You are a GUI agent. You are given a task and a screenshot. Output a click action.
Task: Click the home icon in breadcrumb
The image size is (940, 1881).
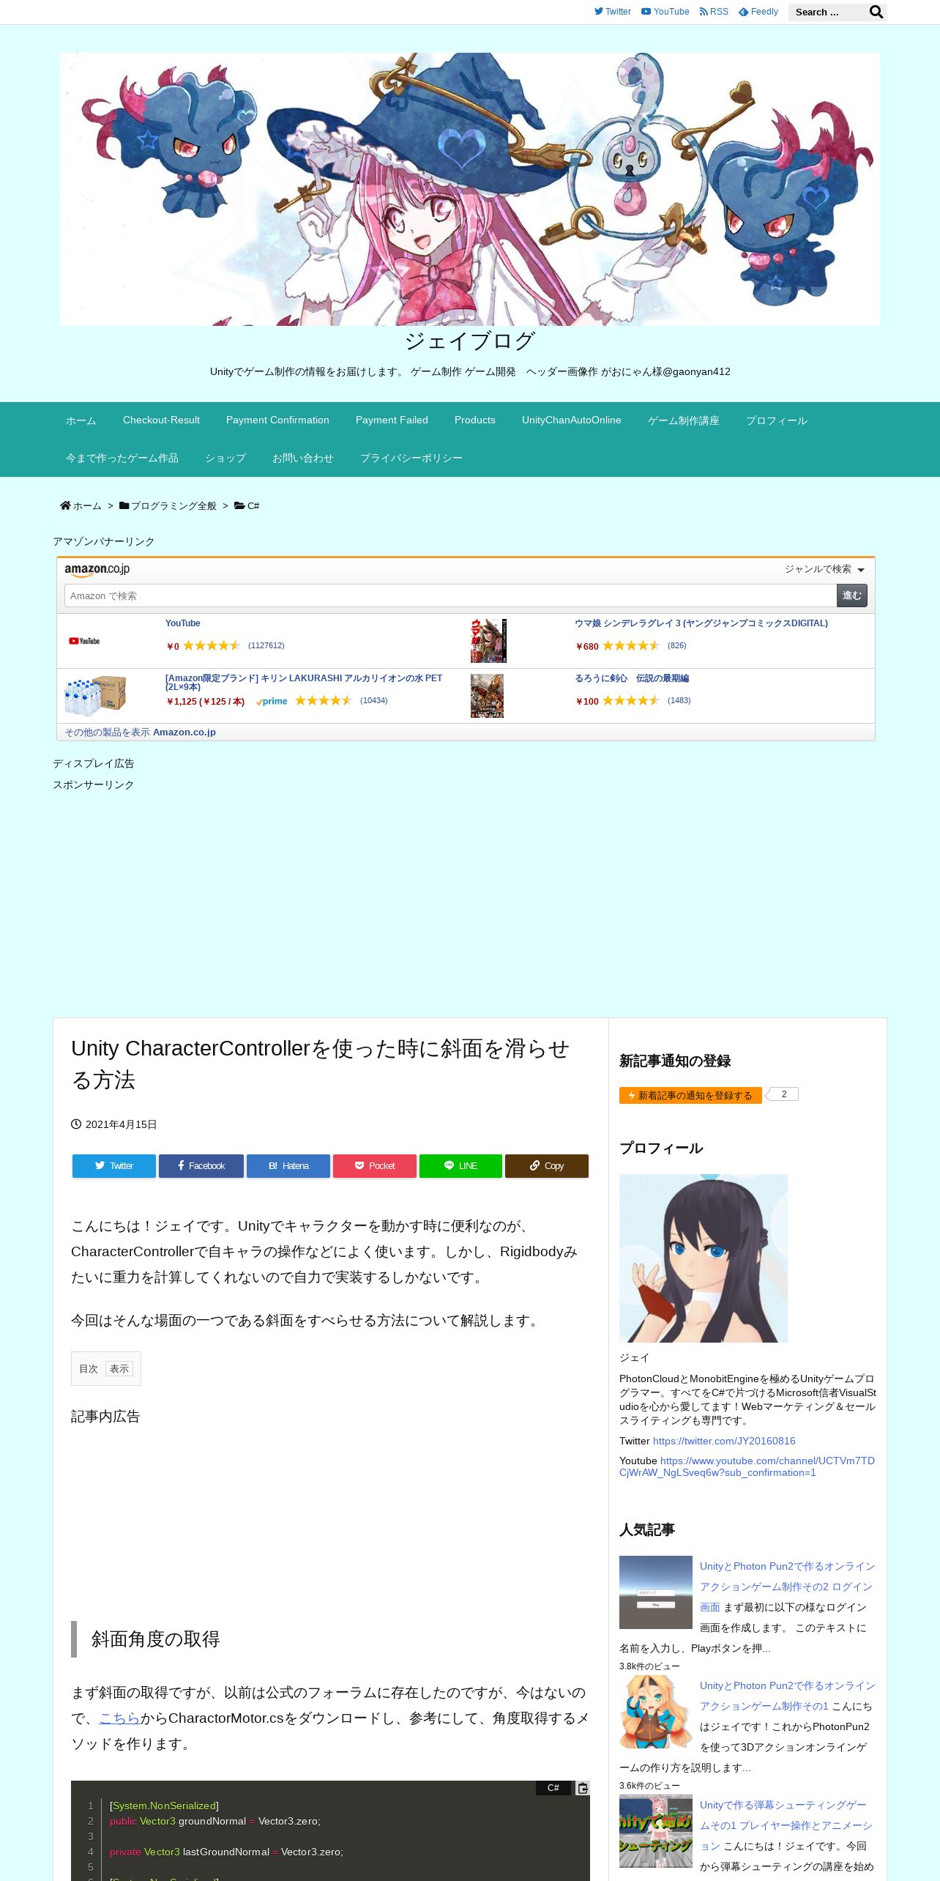[65, 505]
